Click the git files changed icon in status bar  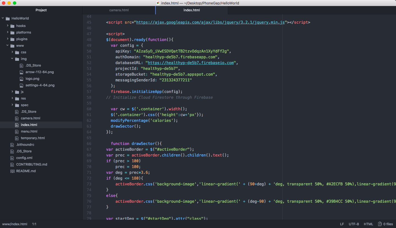coord(380,224)
